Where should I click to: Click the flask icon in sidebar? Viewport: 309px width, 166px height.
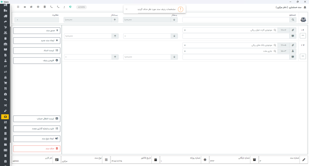click(x=5, y=61)
